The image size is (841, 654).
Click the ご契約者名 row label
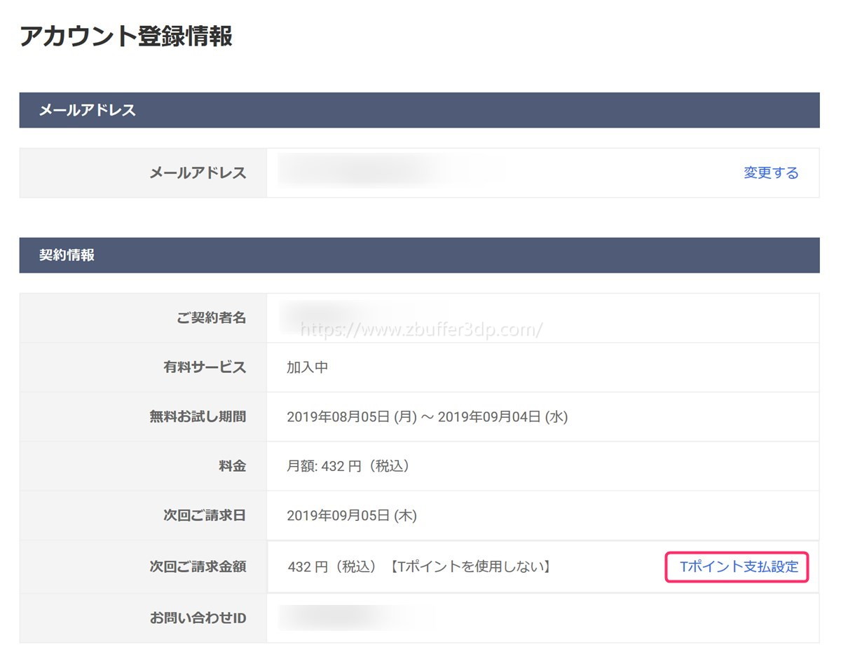click(x=212, y=318)
